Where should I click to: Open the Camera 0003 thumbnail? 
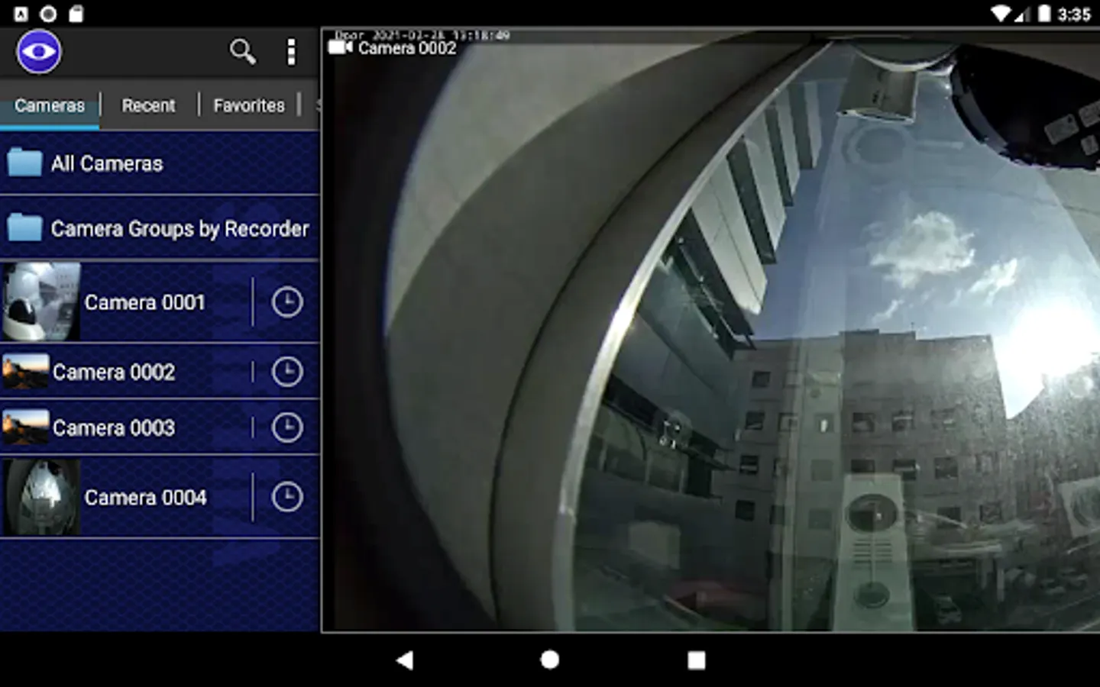click(26, 427)
